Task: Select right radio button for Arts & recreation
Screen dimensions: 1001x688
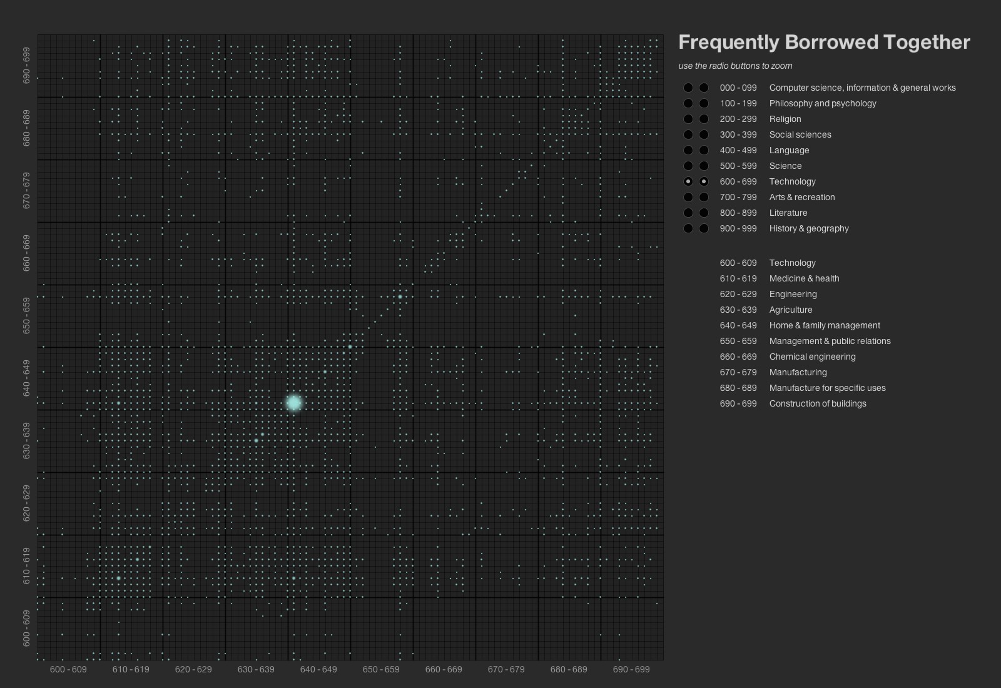Action: (704, 197)
